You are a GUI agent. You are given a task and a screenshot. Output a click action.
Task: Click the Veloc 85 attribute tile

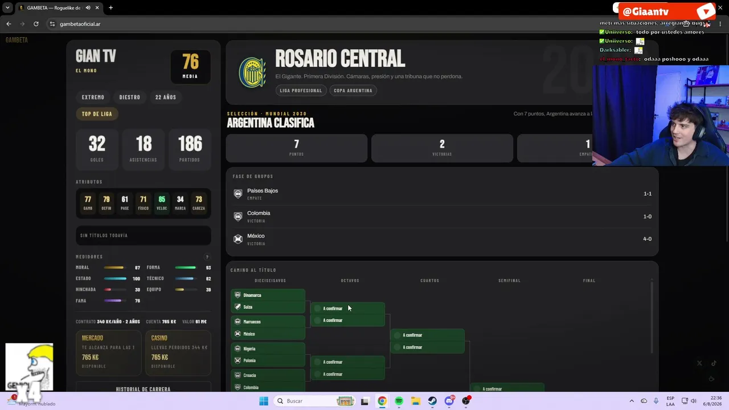point(162,202)
